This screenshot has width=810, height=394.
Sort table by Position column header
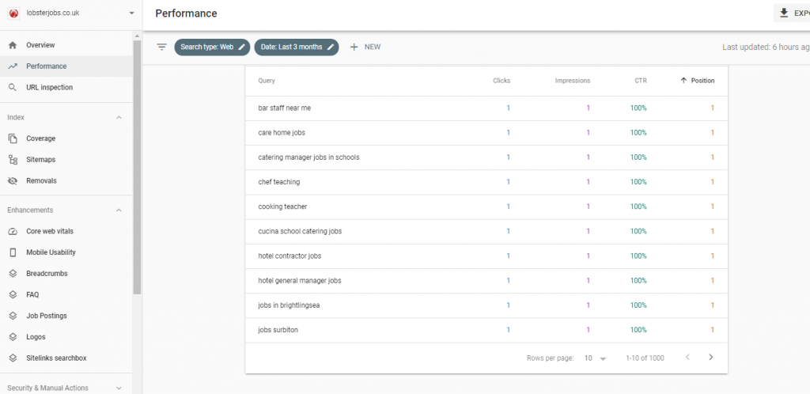click(697, 81)
